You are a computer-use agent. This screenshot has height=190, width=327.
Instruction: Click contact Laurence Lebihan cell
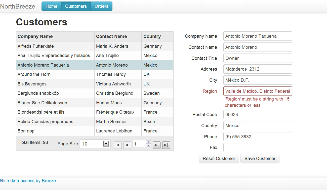[118, 131]
